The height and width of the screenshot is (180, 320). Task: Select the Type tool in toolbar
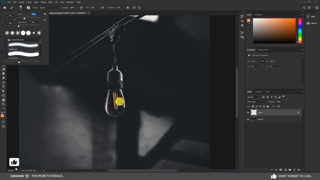coord(3,87)
